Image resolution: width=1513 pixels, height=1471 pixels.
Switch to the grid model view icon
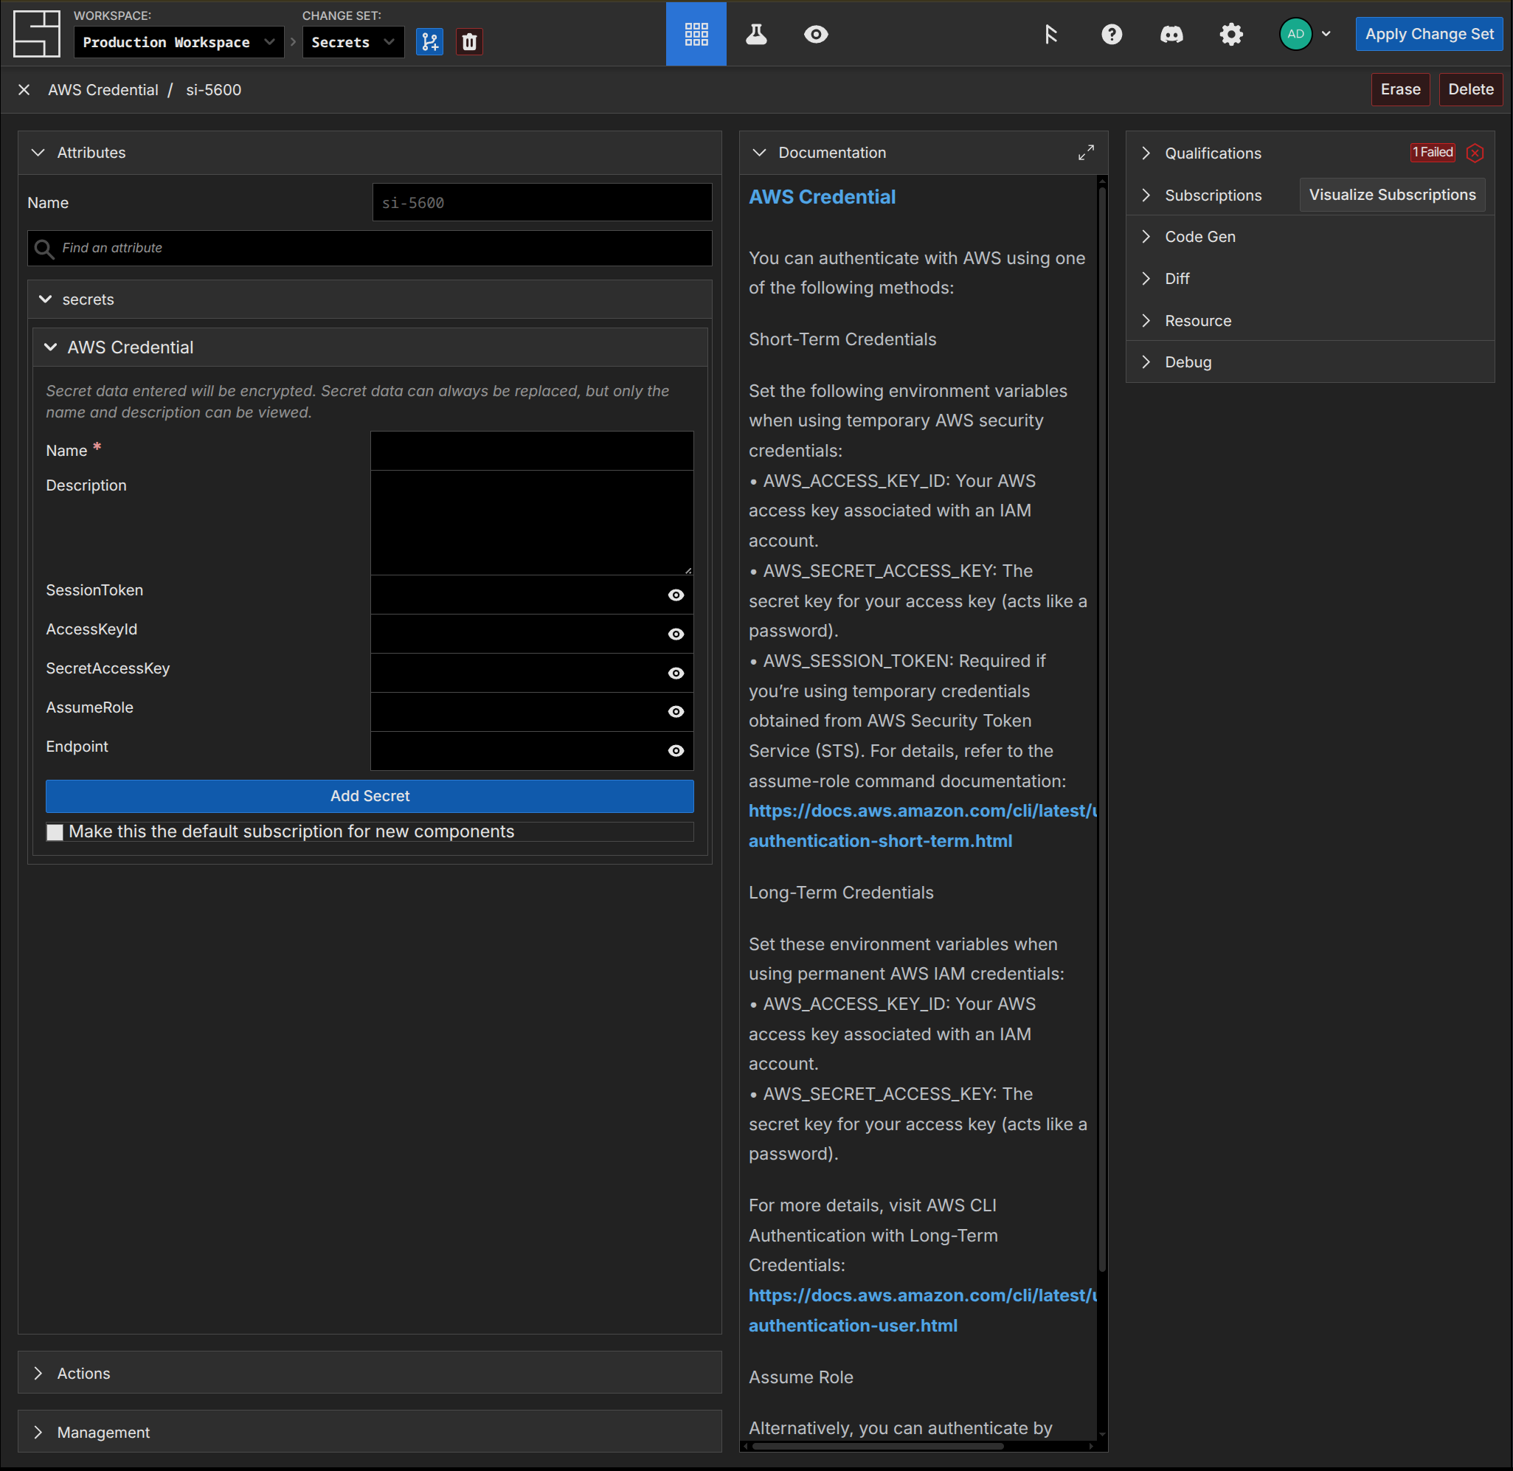(x=696, y=34)
